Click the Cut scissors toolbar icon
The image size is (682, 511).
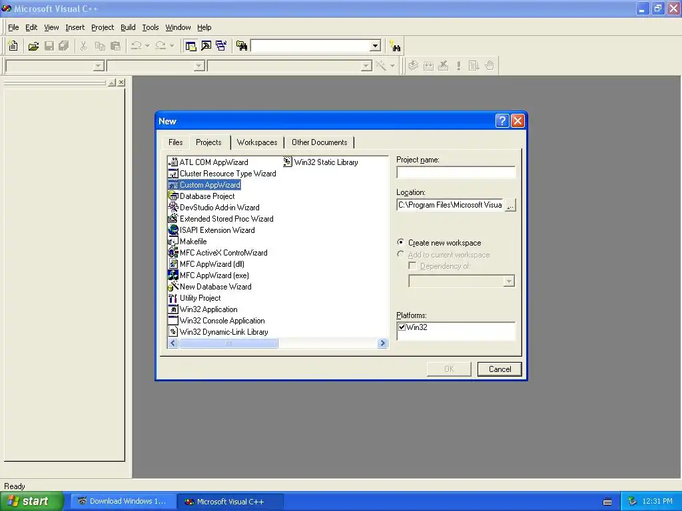pyautogui.click(x=83, y=46)
